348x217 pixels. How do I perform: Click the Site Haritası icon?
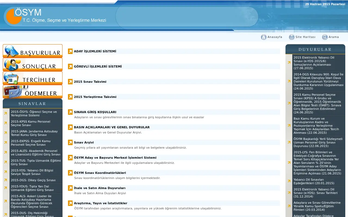click(292, 37)
